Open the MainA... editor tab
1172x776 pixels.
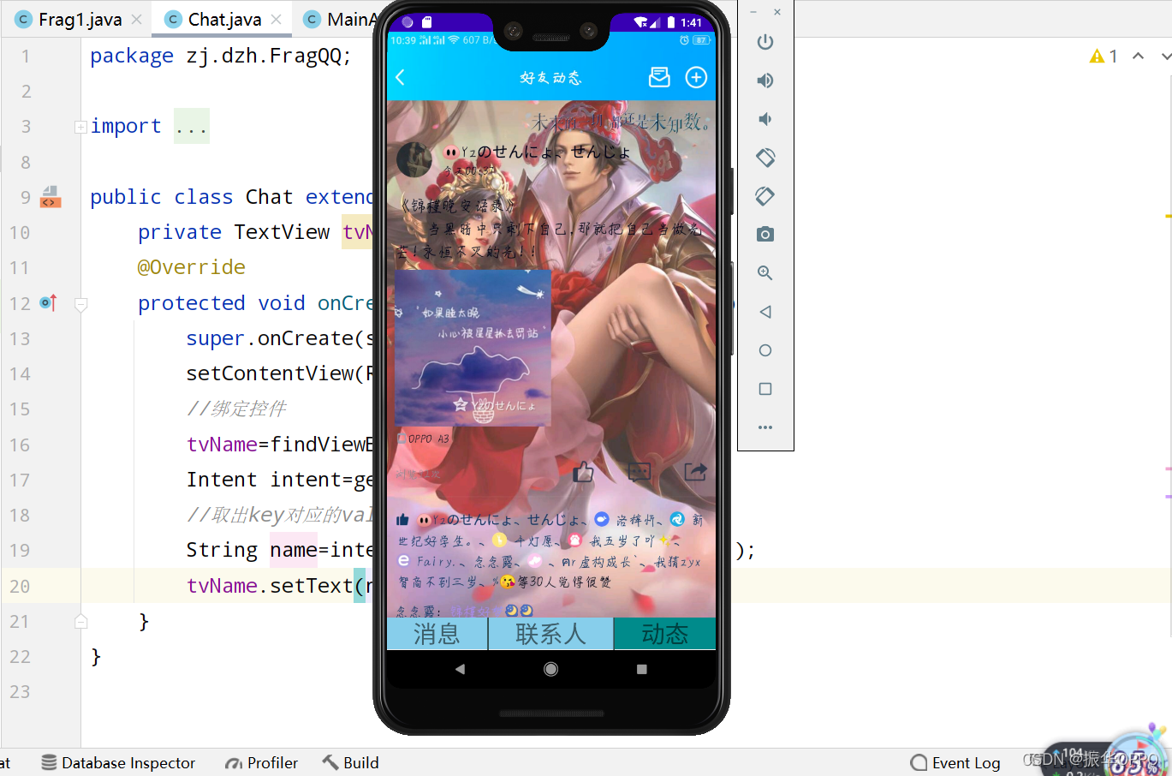click(342, 19)
